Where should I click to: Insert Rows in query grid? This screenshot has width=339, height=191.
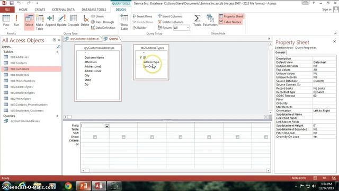pyautogui.click(x=142, y=16)
